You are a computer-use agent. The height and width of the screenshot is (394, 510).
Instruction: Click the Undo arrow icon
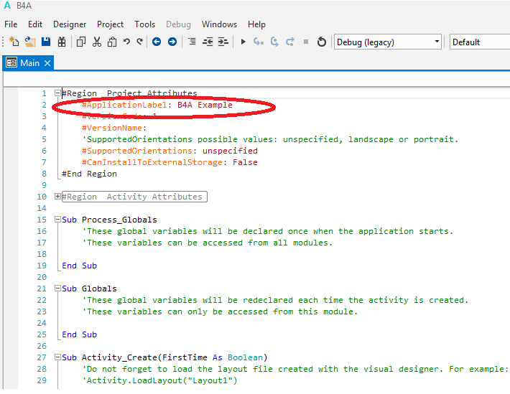[126, 42]
